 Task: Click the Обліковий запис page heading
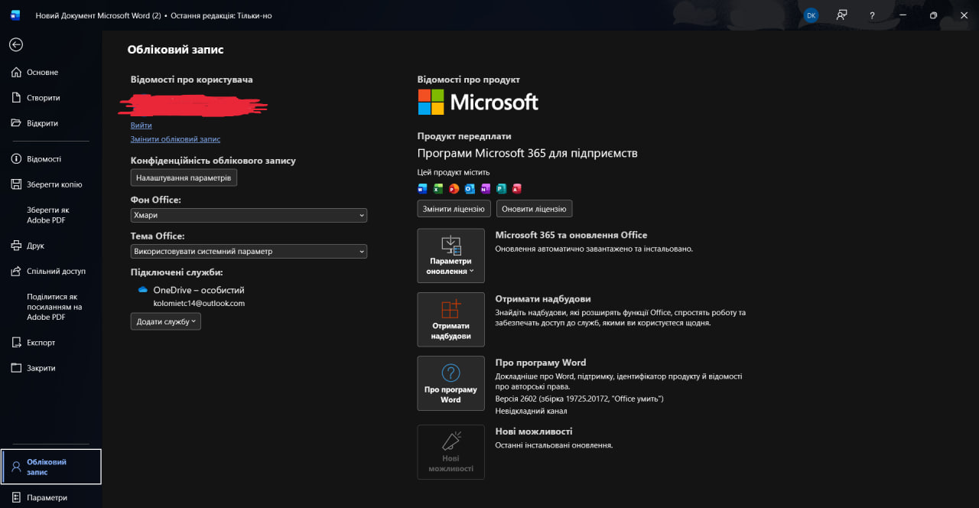click(175, 50)
